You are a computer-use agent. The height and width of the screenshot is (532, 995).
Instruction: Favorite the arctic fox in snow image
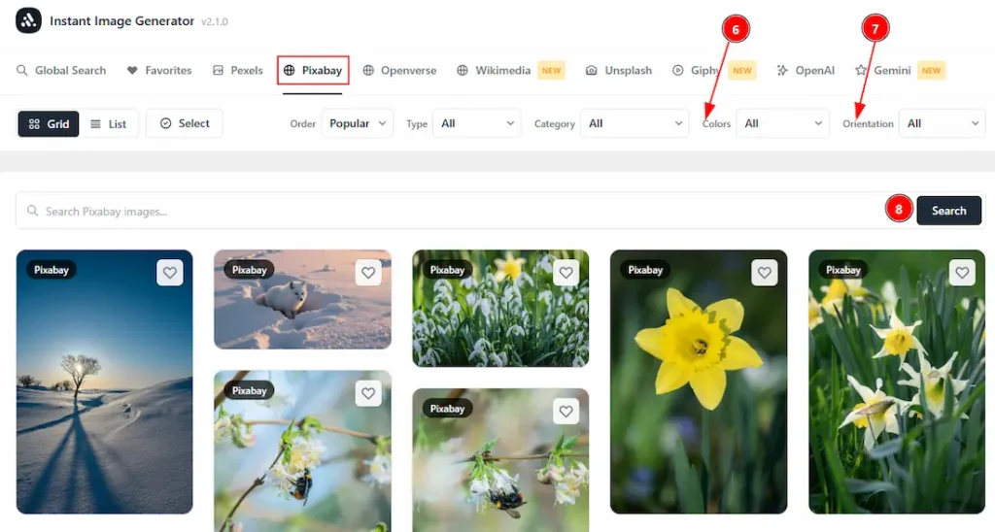tap(368, 273)
